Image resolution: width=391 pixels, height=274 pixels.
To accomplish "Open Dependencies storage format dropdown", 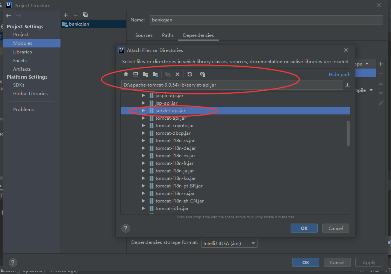I will (229, 243).
